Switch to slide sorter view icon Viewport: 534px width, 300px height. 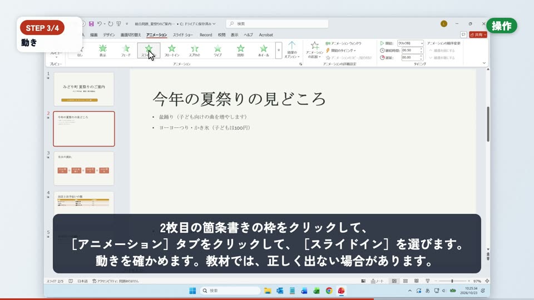(x=406, y=281)
